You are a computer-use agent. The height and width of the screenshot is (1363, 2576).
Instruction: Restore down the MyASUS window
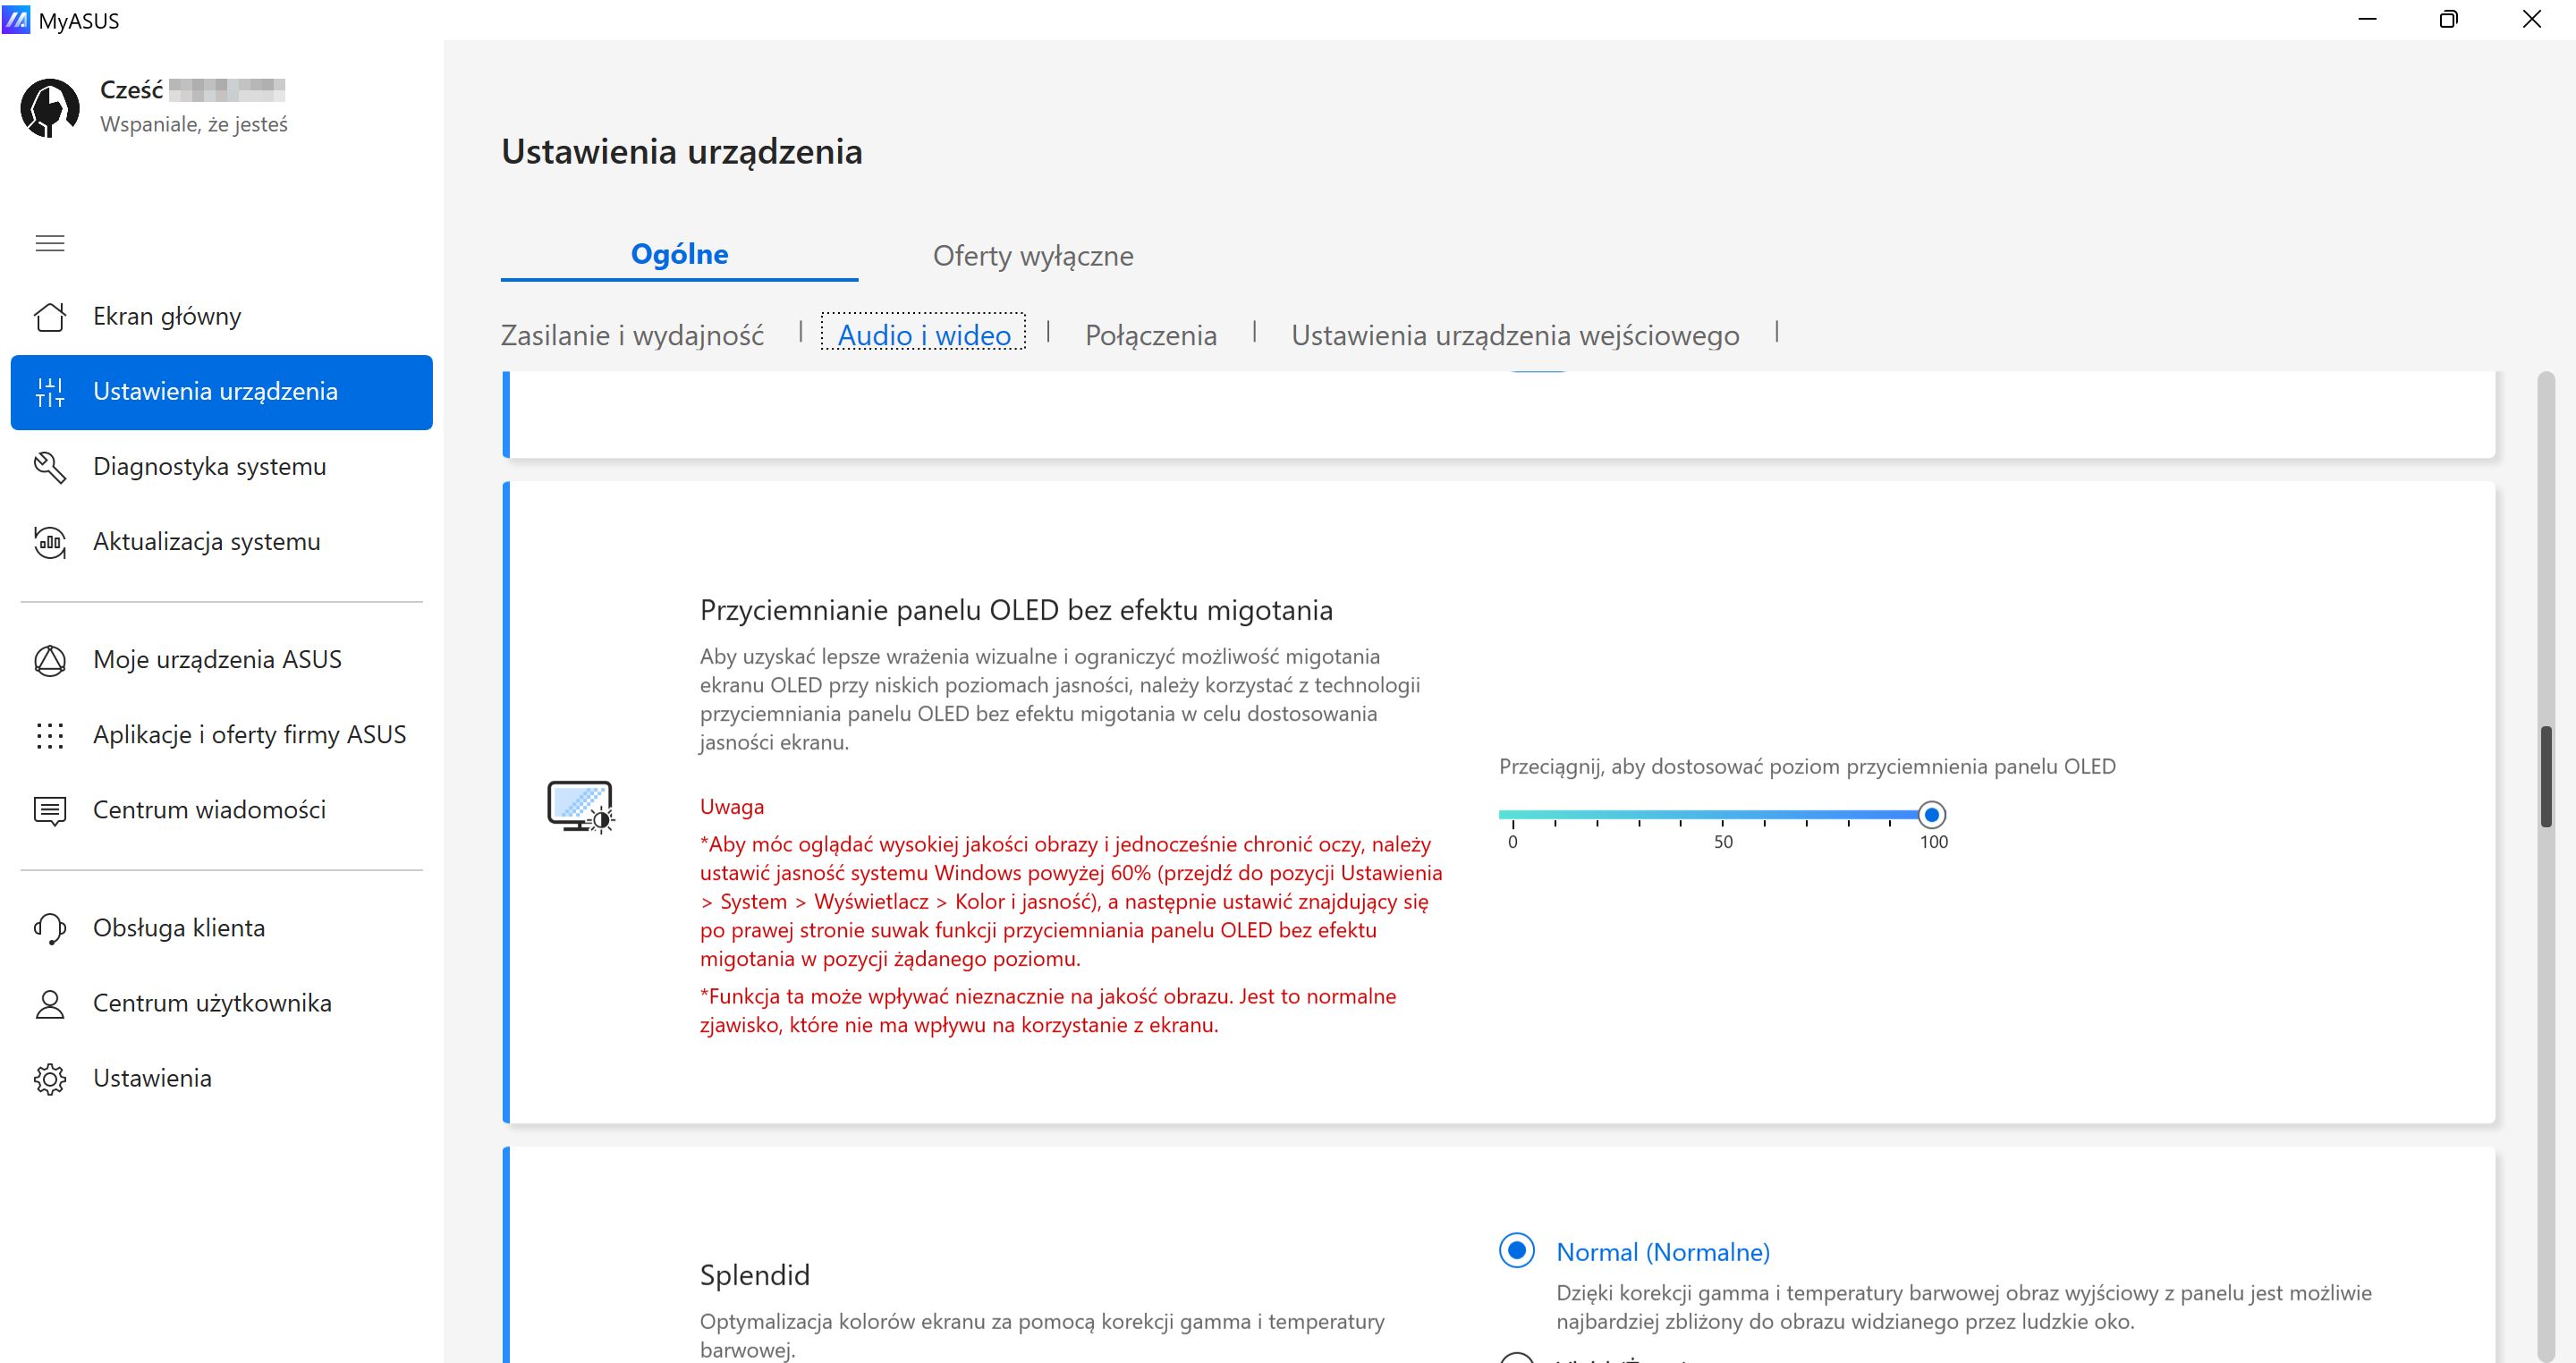coord(2449,19)
